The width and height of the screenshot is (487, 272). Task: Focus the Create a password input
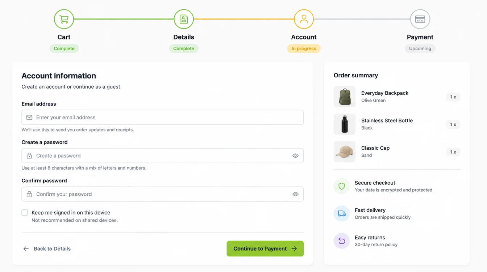tap(162, 156)
